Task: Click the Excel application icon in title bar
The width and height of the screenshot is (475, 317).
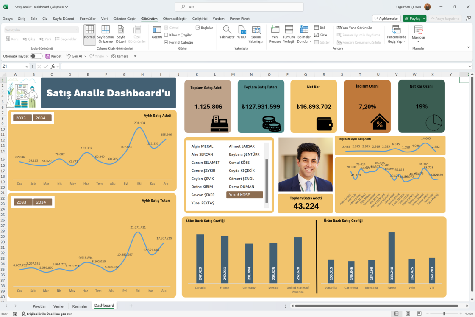Action: click(6, 7)
